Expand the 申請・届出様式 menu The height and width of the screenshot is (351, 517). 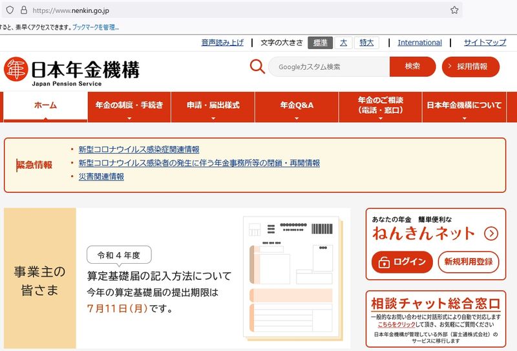[x=213, y=107]
